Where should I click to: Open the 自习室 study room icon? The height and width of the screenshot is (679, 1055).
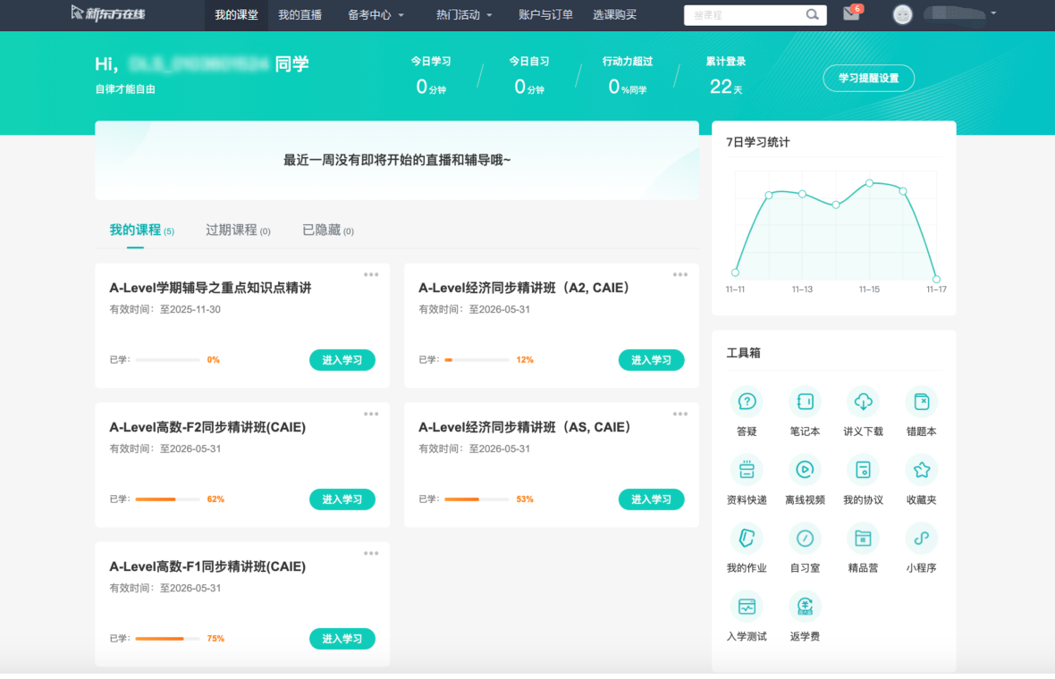click(x=805, y=538)
